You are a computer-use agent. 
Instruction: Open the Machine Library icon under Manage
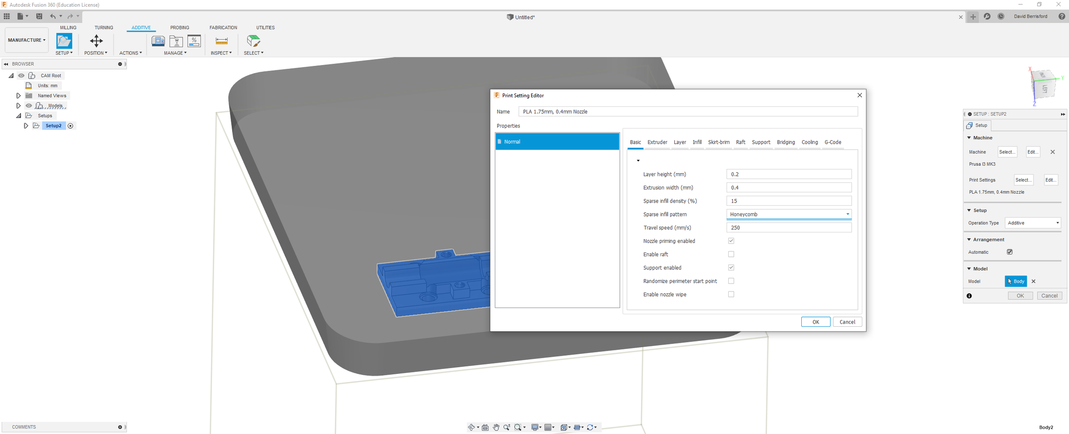point(158,41)
